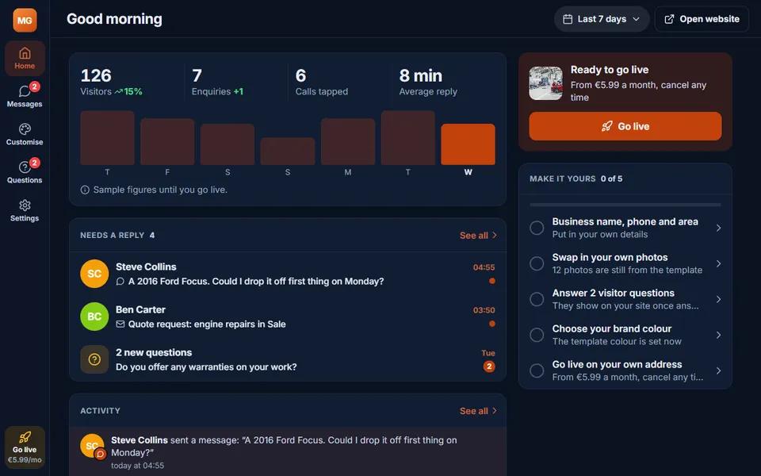Tick the circle for Choose your brand colour
Image resolution: width=761 pixels, height=476 pixels.
click(537, 335)
